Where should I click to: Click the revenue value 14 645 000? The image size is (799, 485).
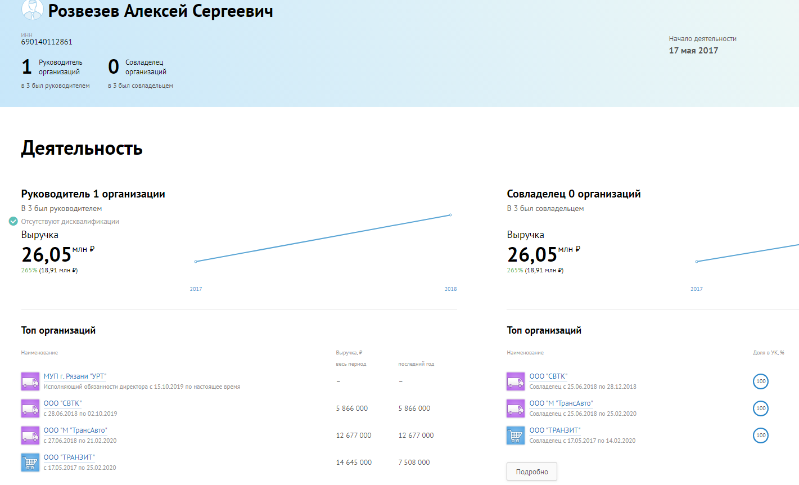click(x=354, y=462)
